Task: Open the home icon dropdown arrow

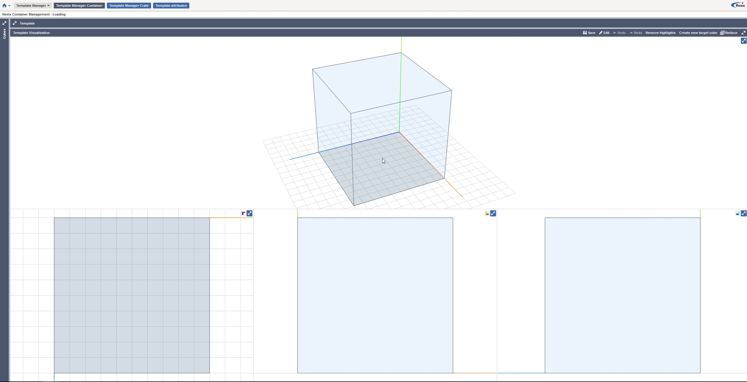Action: point(9,6)
